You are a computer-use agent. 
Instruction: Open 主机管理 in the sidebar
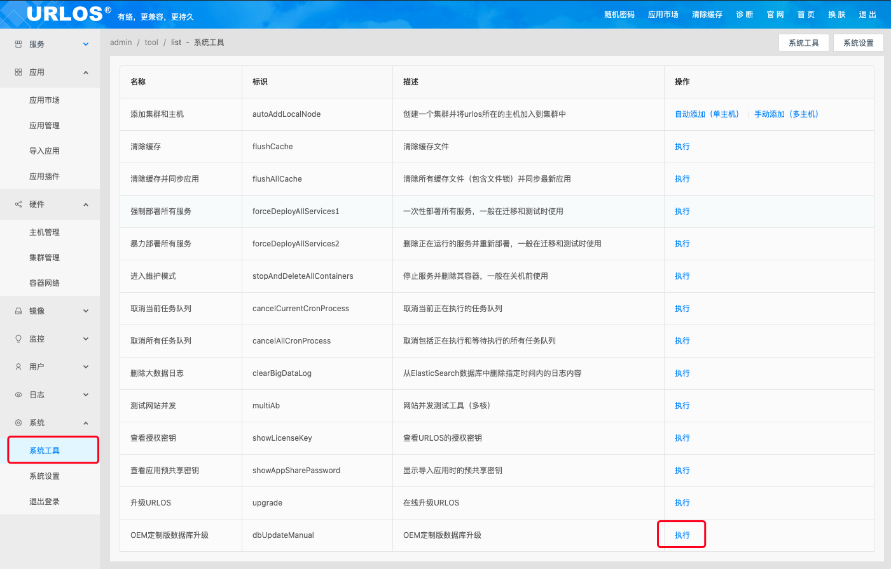click(45, 232)
